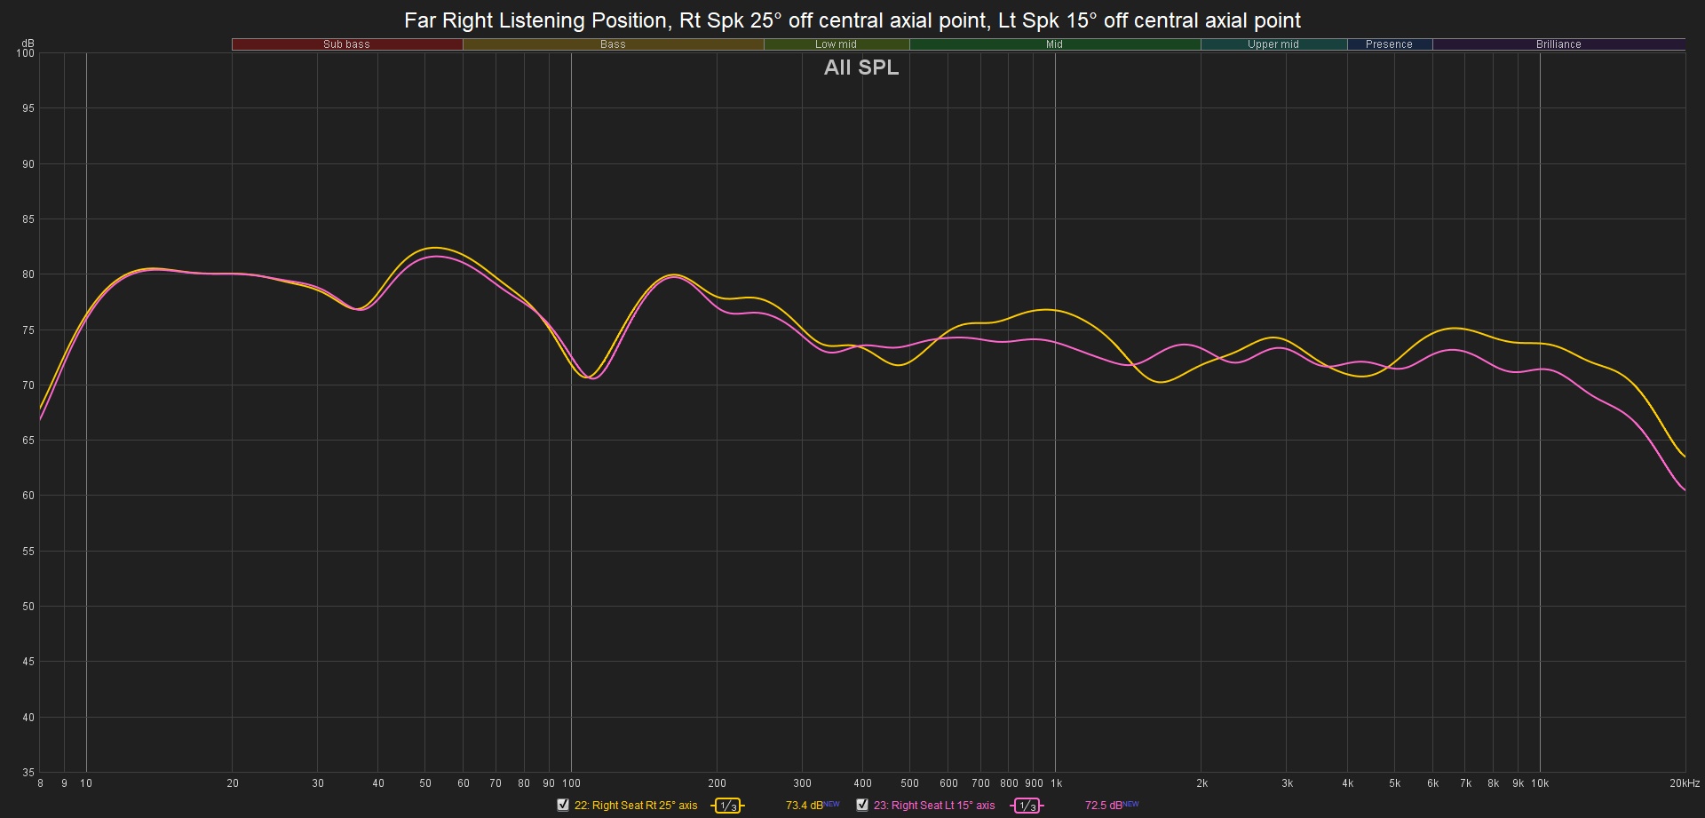Click the 2k frequency axis label
This screenshot has height=818, width=1705.
[x=1201, y=783]
